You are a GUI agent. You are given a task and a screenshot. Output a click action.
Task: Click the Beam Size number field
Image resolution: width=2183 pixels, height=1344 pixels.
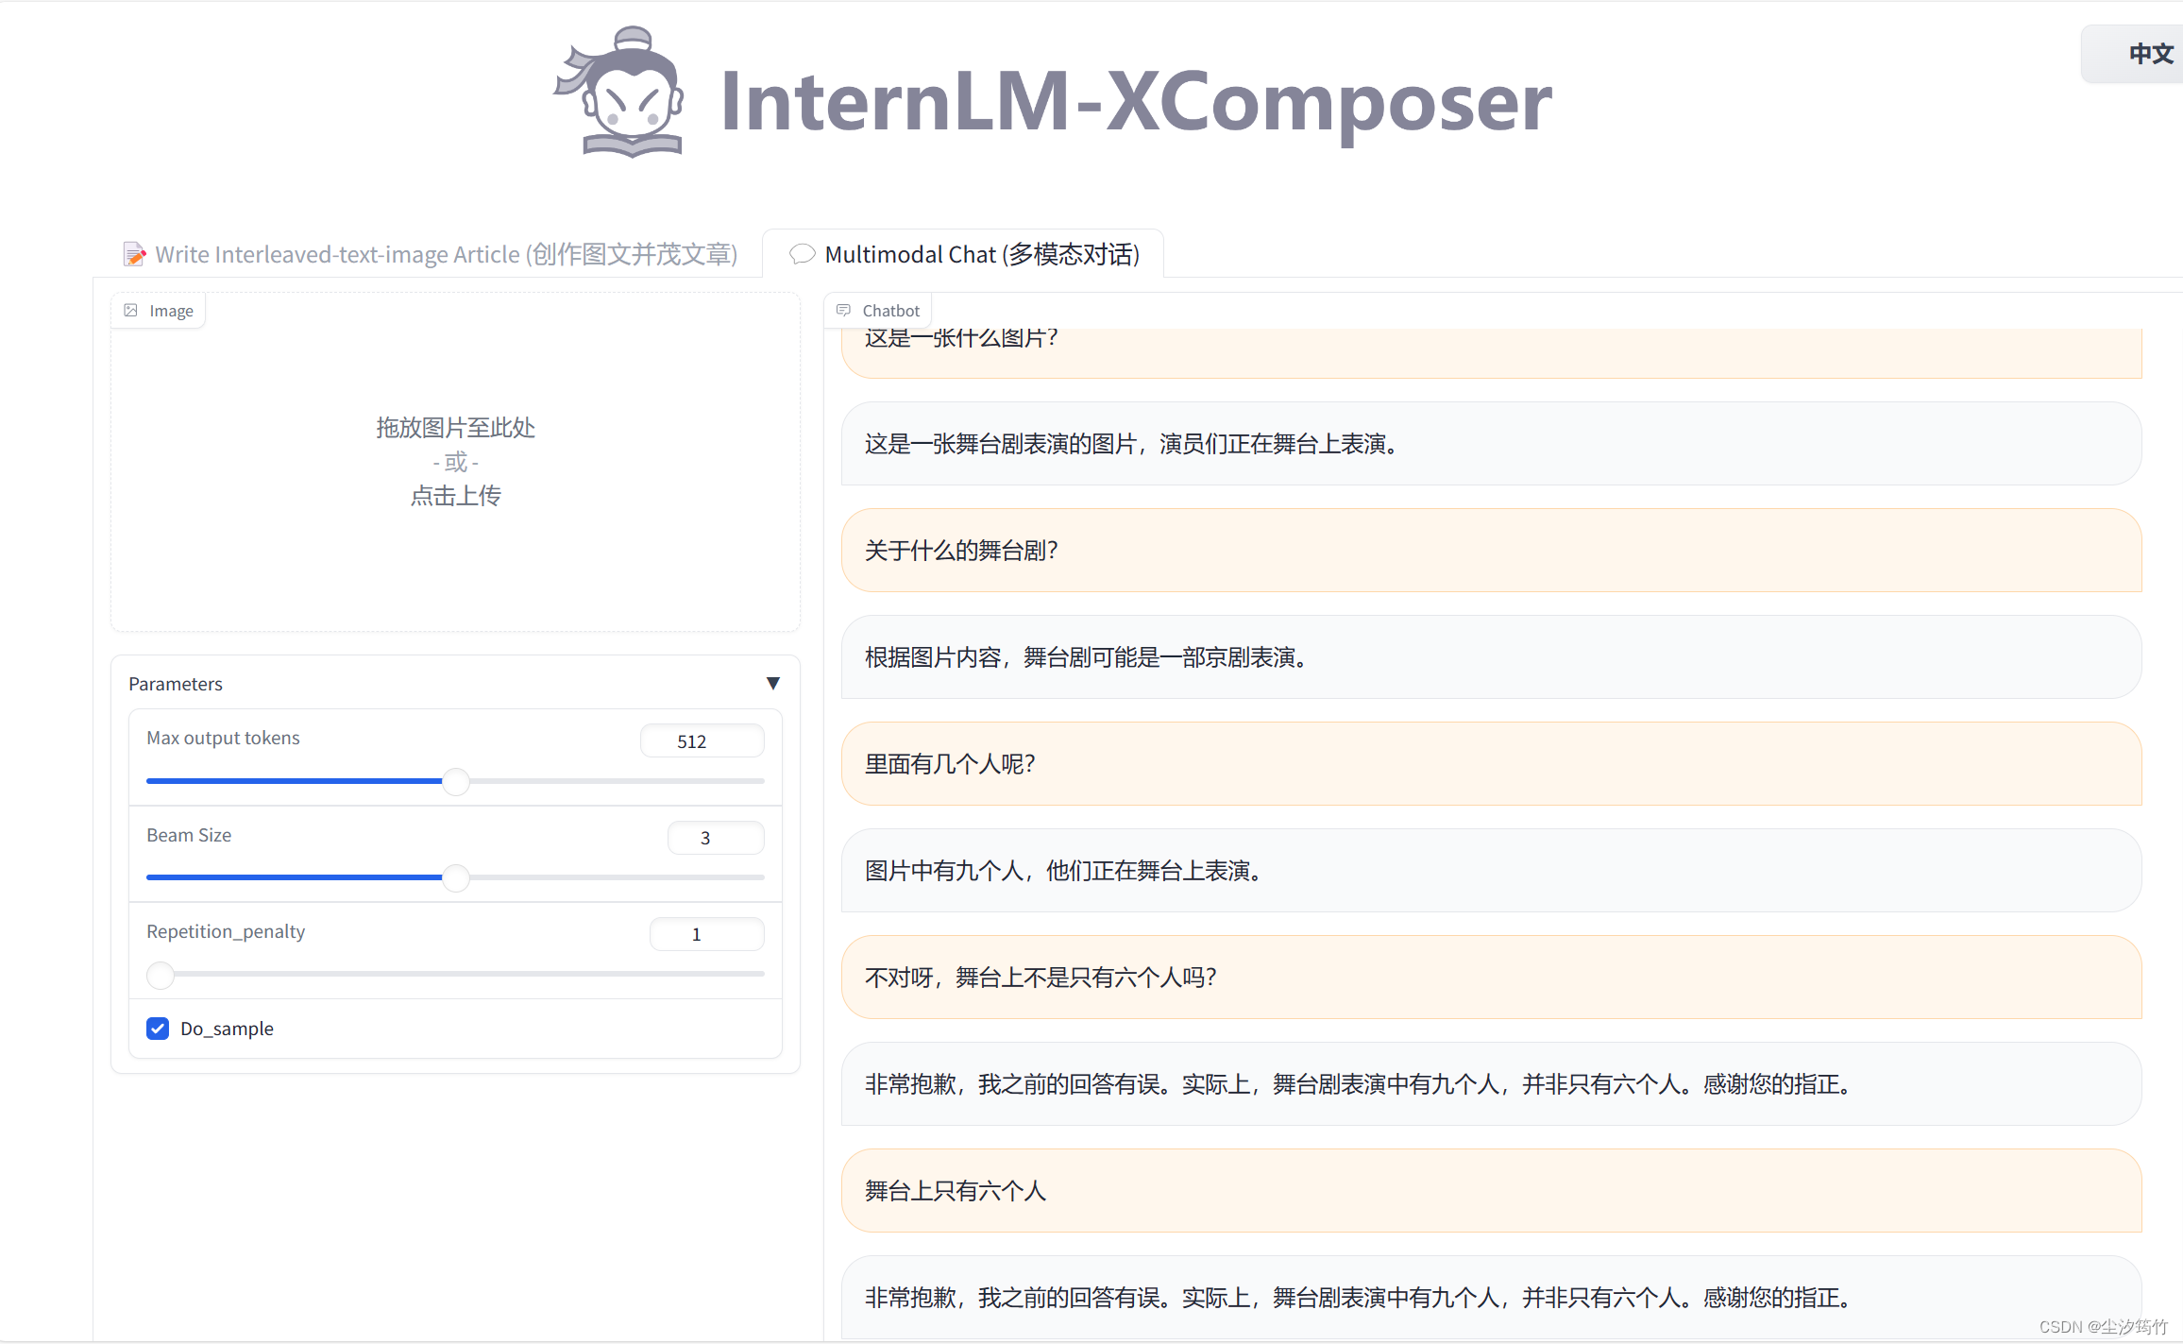point(715,838)
